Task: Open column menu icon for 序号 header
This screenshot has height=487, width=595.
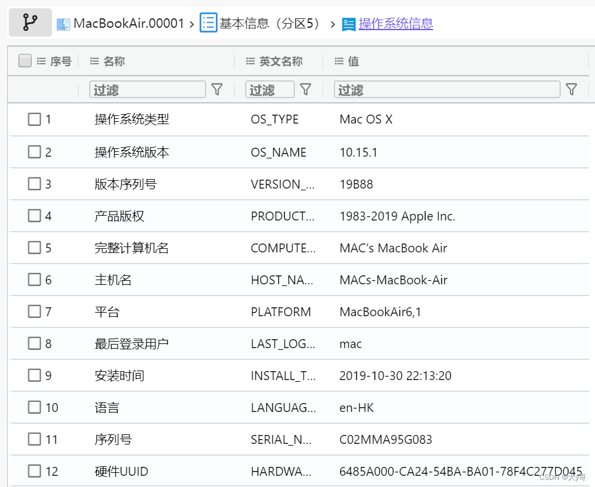Action: pos(41,61)
